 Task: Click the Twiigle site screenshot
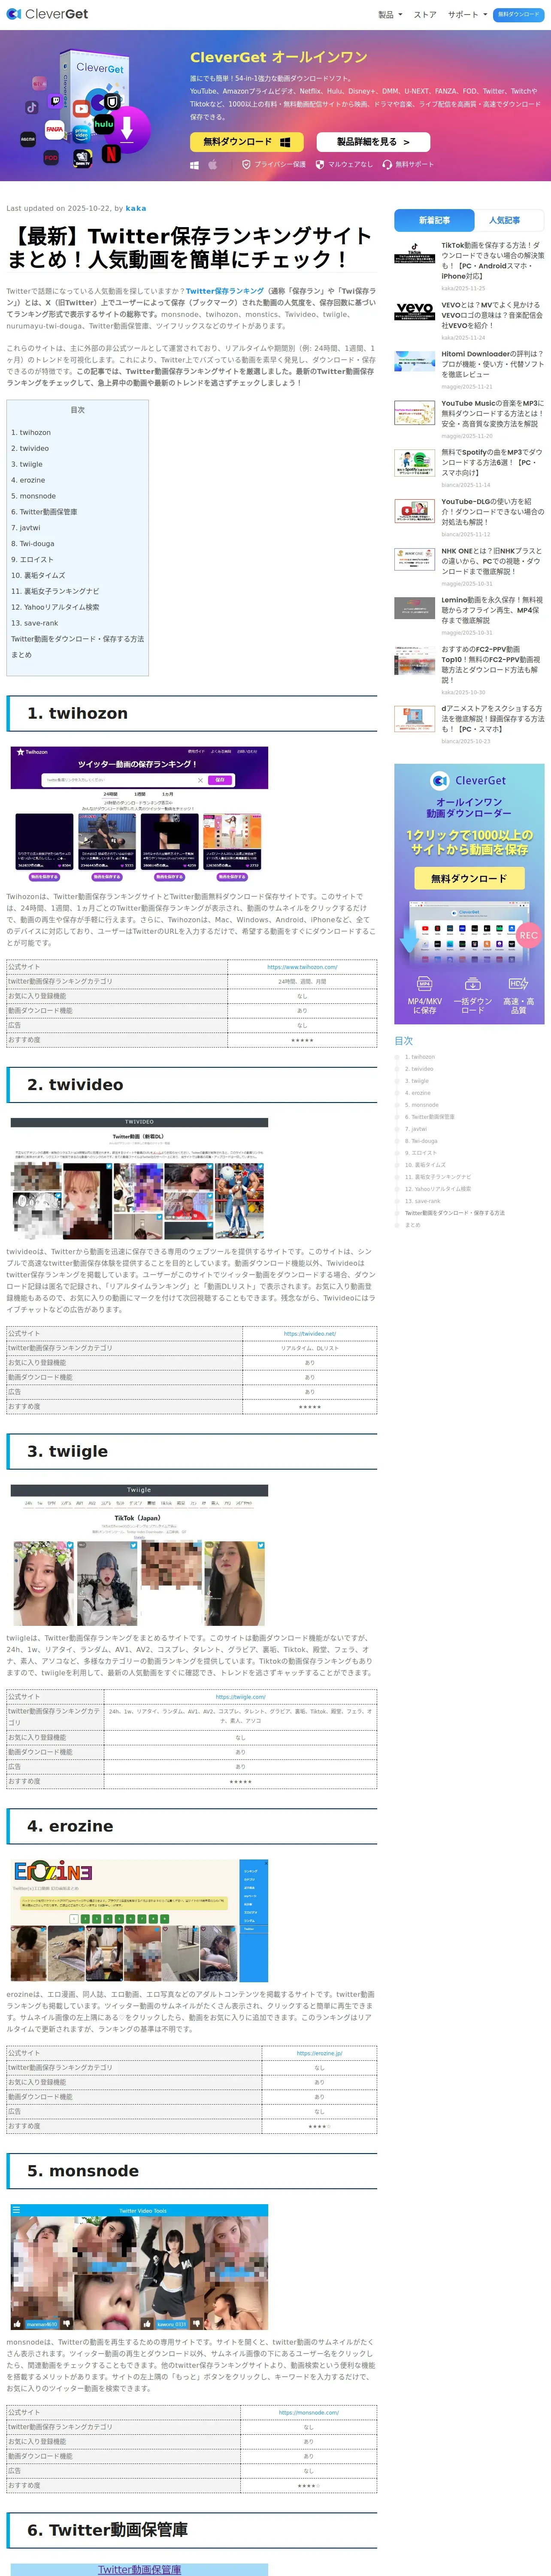coord(139,1555)
